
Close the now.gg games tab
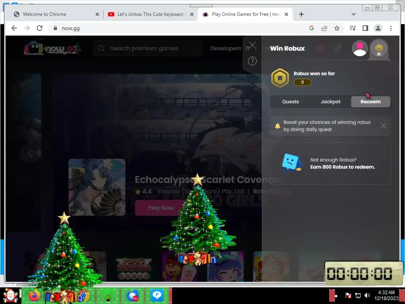tap(286, 15)
